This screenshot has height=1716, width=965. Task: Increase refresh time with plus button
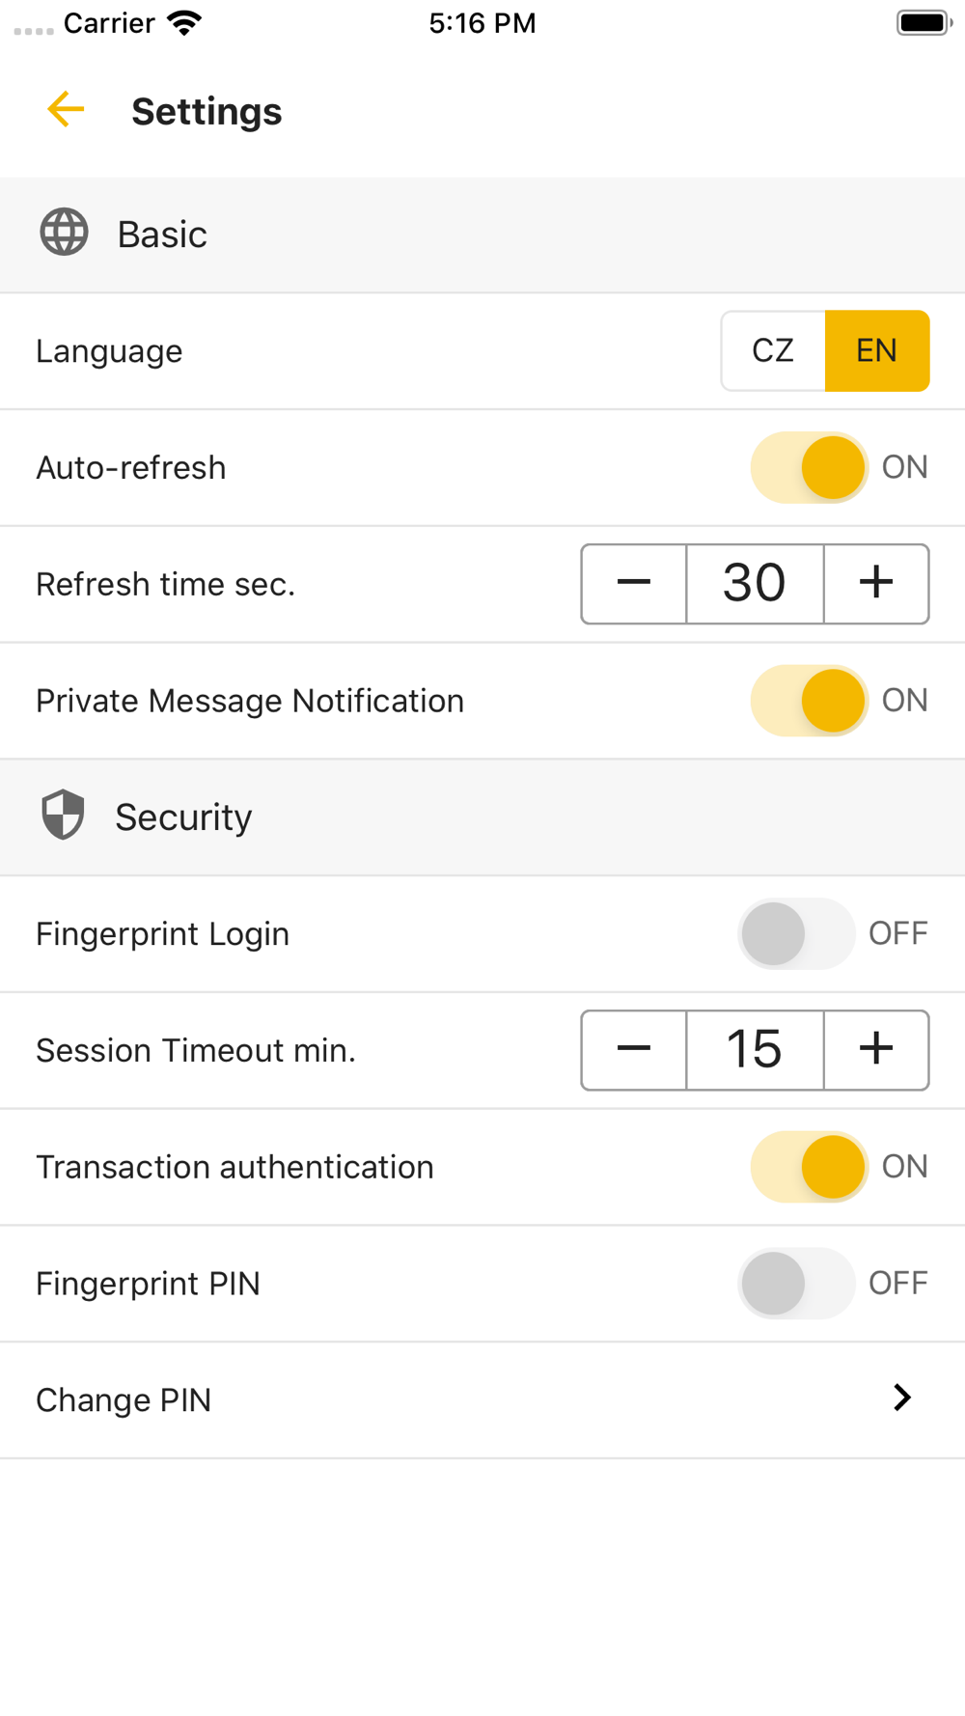876,583
